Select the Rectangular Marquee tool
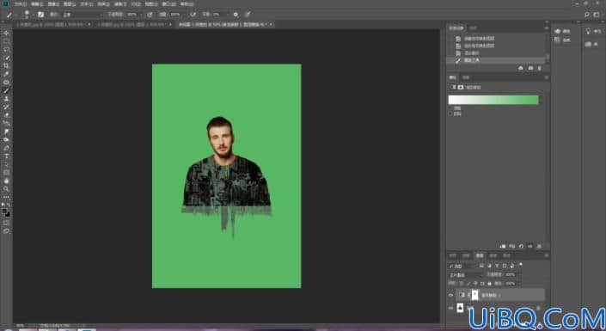606x331 pixels. [6, 41]
